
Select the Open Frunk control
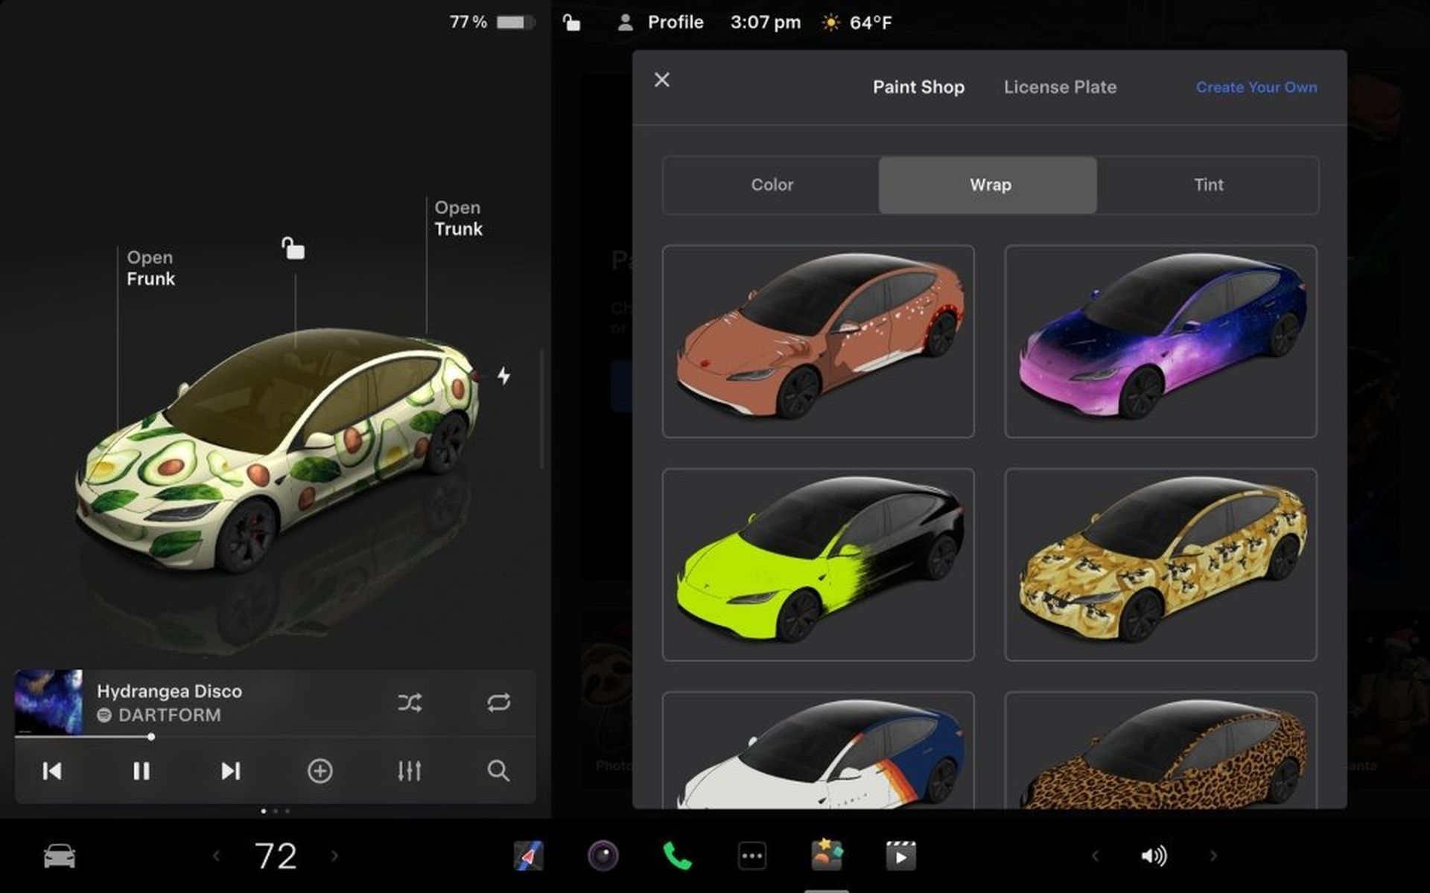coord(150,268)
